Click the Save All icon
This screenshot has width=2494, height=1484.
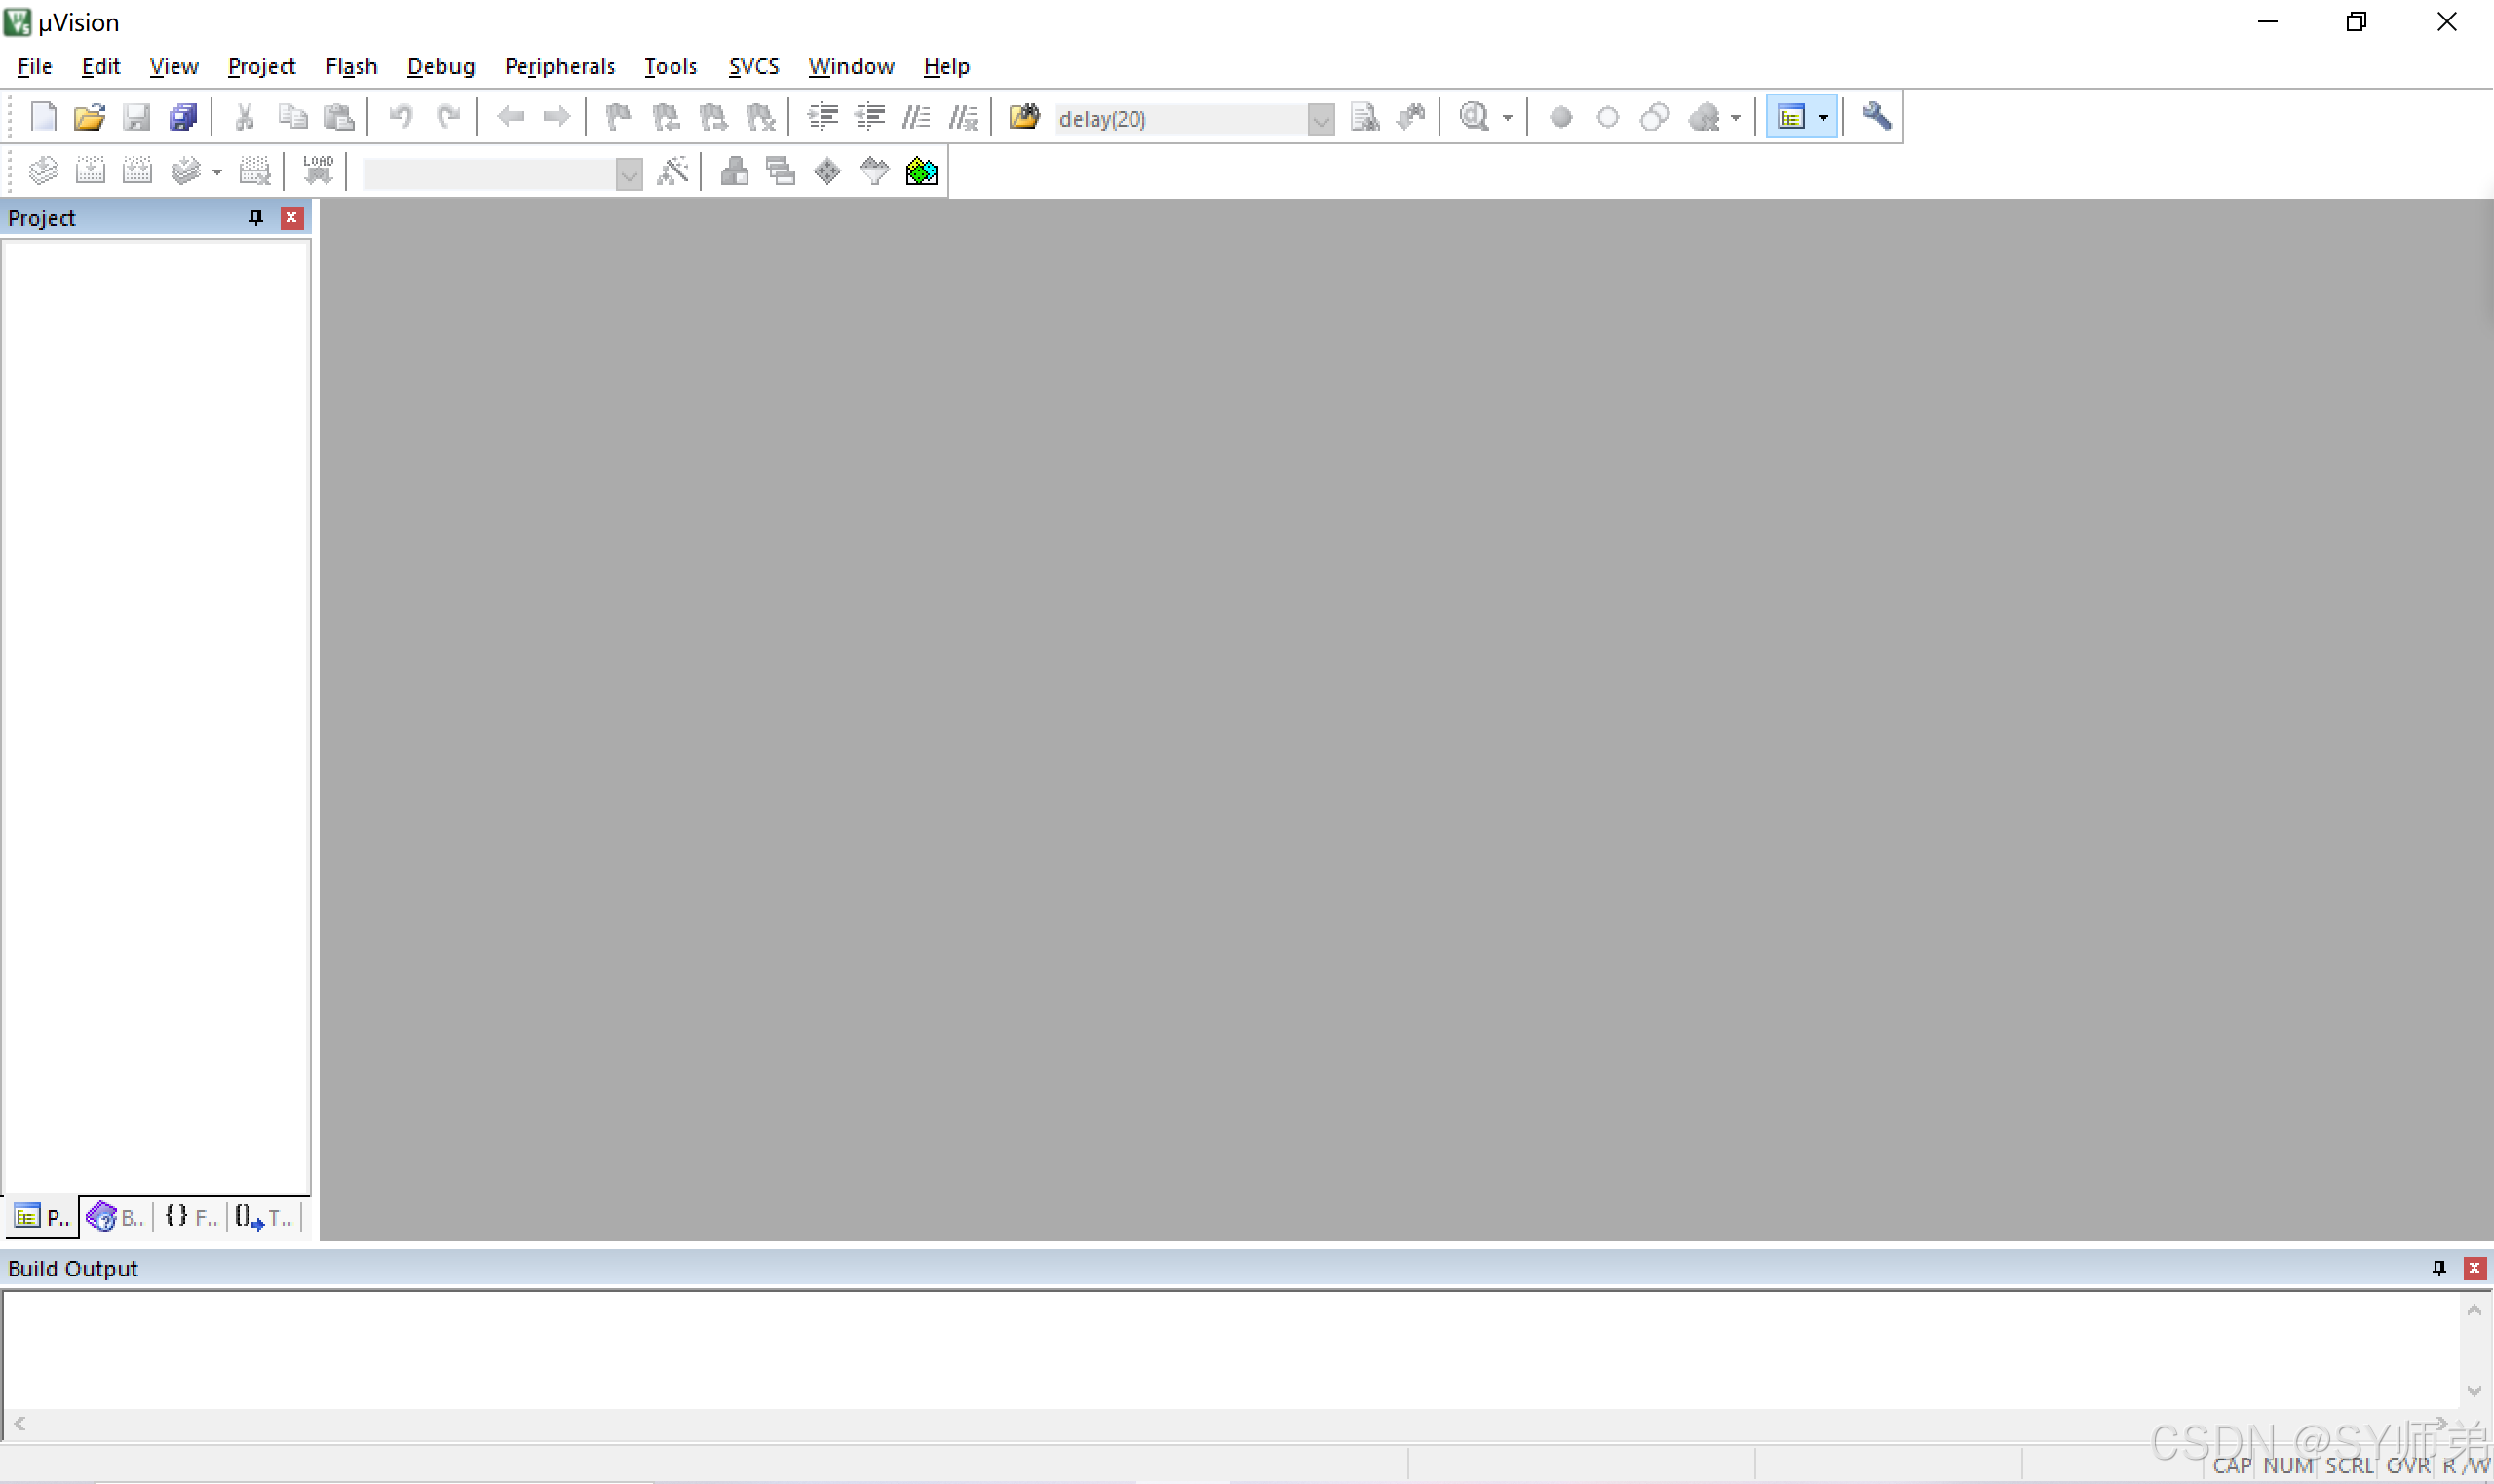(x=183, y=117)
